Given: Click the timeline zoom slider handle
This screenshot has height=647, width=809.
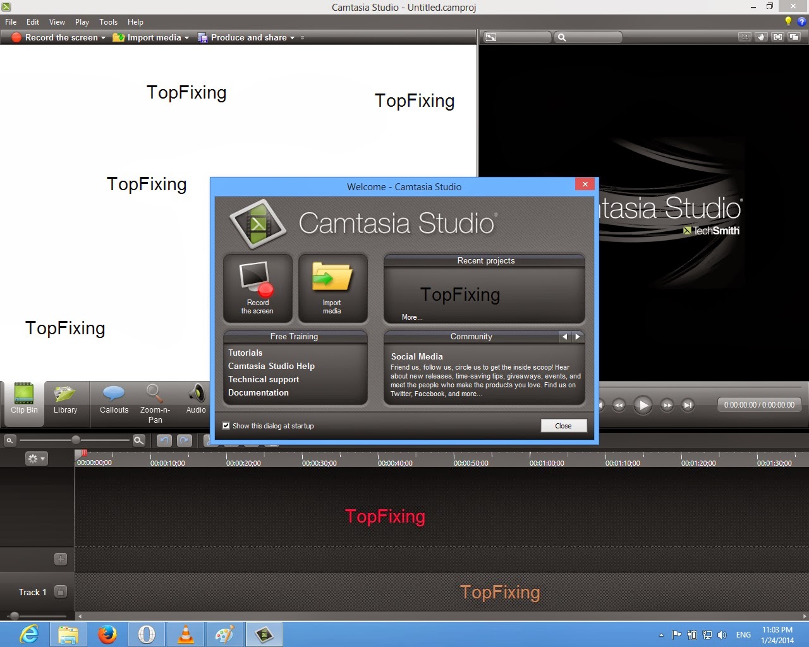Looking at the screenshot, I should coord(76,440).
